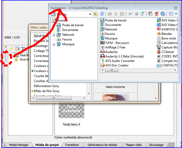Screen dimensions: 182x148
Task: Expand the Musique node in folder tree
Action: click(x=54, y=44)
